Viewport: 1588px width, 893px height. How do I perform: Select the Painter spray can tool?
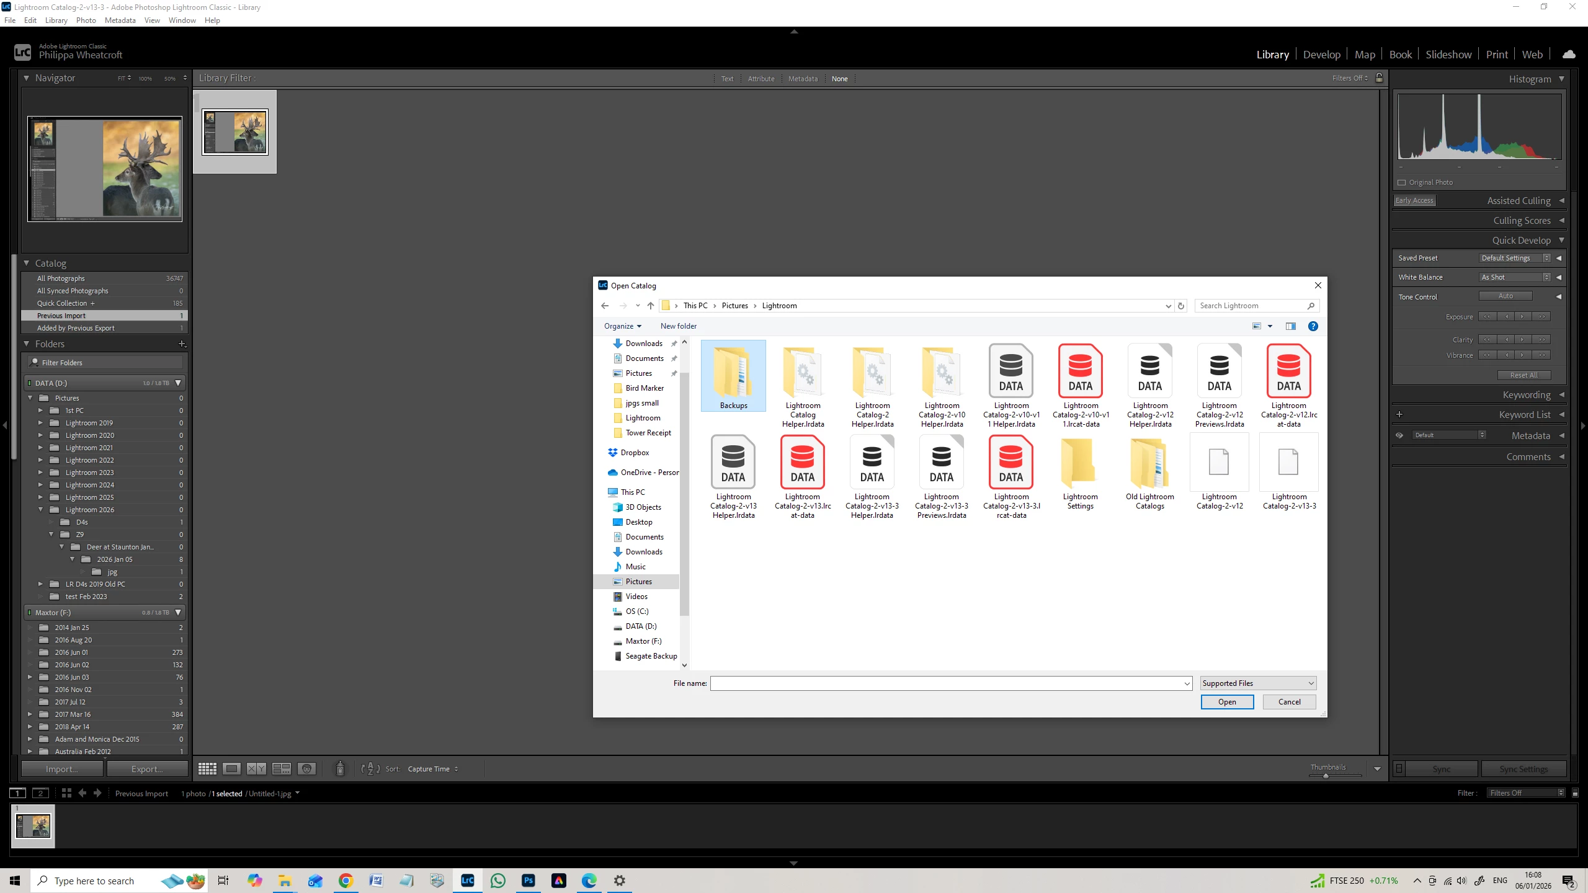pyautogui.click(x=340, y=769)
